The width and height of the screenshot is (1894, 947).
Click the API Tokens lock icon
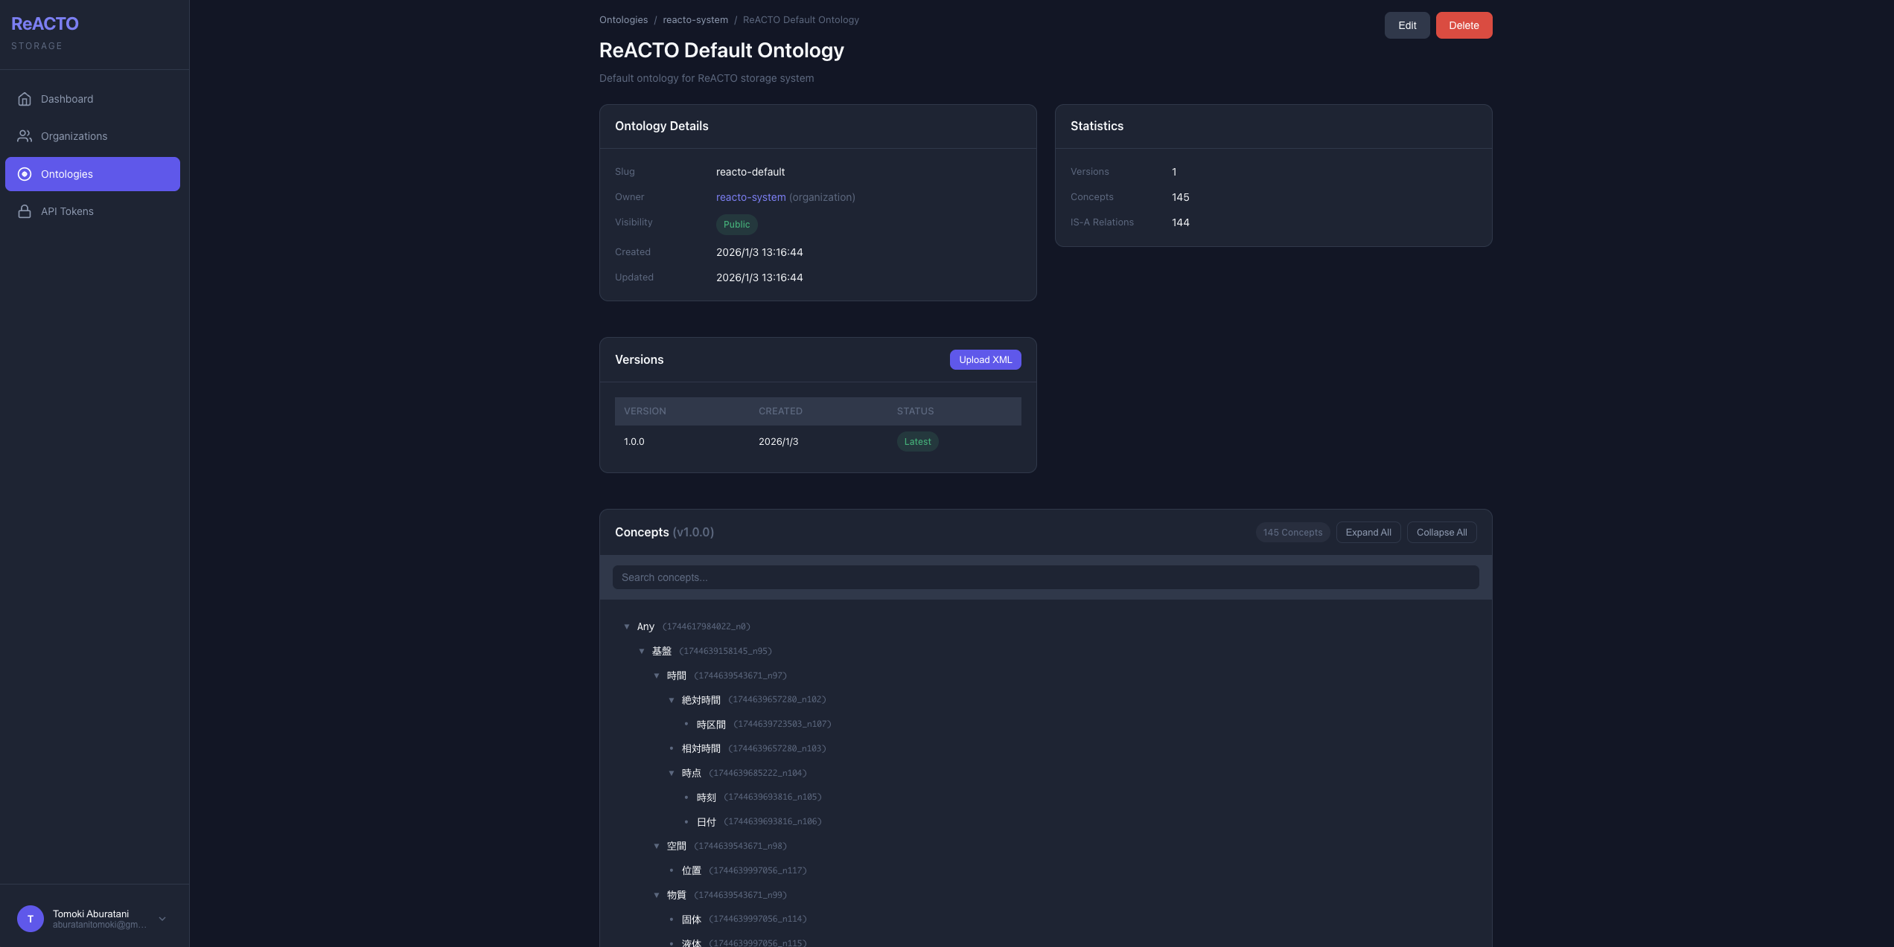coord(25,211)
